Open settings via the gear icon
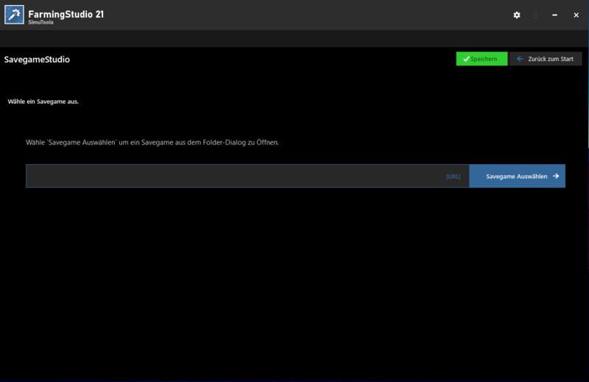589x382 pixels. tap(517, 15)
